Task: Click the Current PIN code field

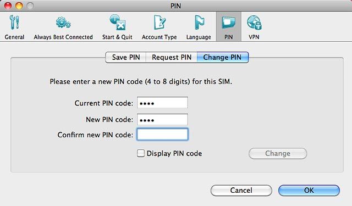Action: click(162, 103)
